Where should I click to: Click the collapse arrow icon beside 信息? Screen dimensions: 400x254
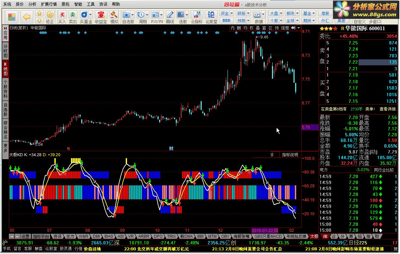293,28
